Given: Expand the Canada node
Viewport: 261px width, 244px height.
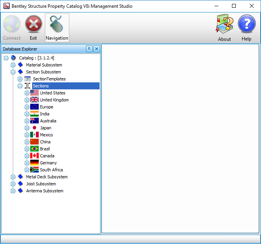Looking at the screenshot, I should [x=27, y=156].
